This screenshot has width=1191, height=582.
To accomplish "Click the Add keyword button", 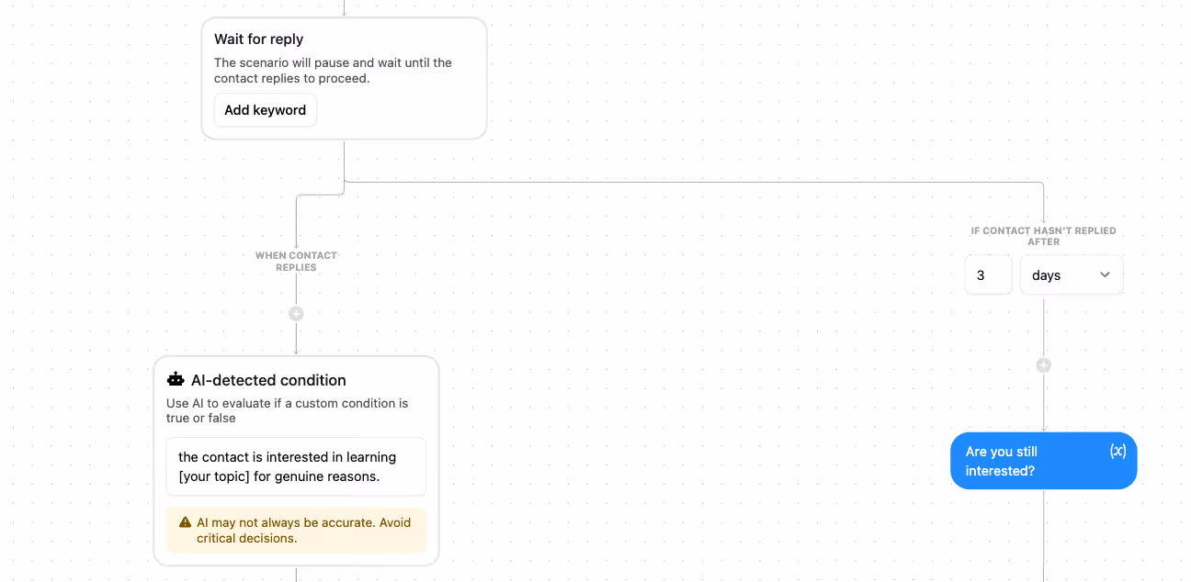I will pyautogui.click(x=266, y=110).
